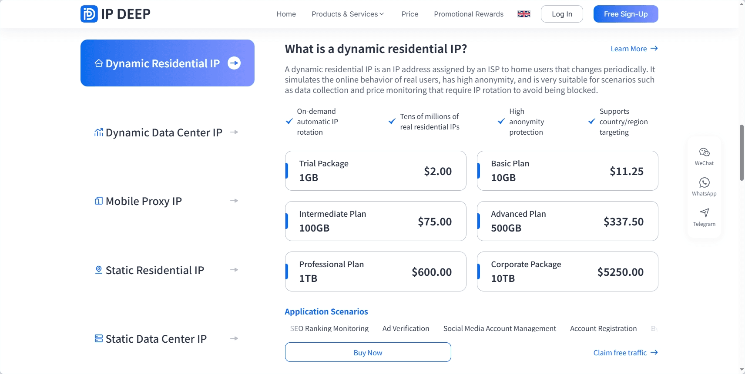
Task: Expand the Products & Services dropdown
Action: (x=347, y=13)
